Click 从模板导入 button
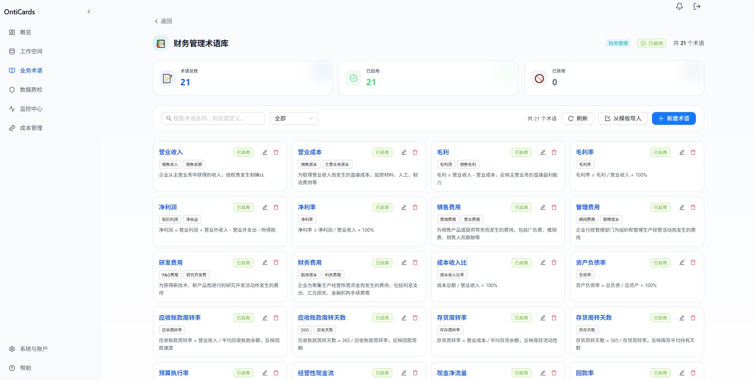 (x=623, y=118)
